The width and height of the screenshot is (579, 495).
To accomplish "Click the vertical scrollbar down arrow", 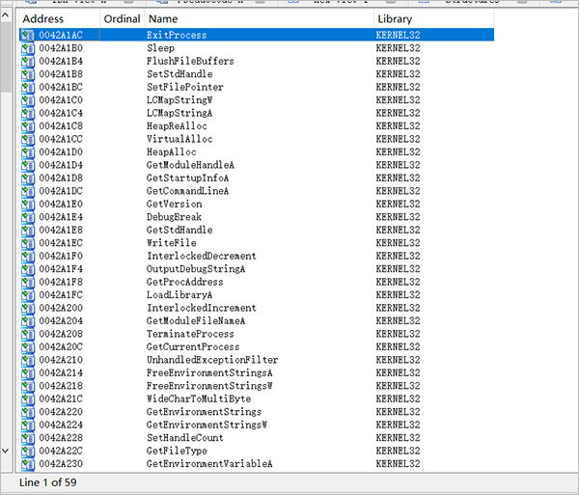I will pos(8,450).
